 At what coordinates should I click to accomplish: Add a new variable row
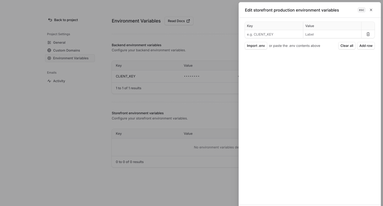tap(366, 46)
